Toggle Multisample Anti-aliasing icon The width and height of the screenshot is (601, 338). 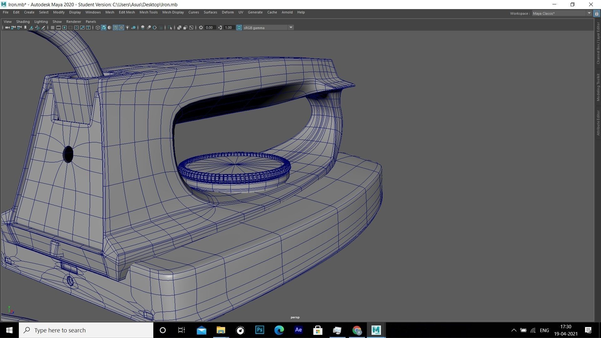(x=155, y=28)
